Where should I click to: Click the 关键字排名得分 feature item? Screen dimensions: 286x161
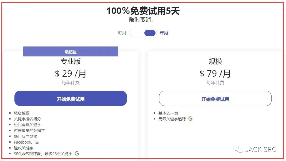[x=27, y=119]
